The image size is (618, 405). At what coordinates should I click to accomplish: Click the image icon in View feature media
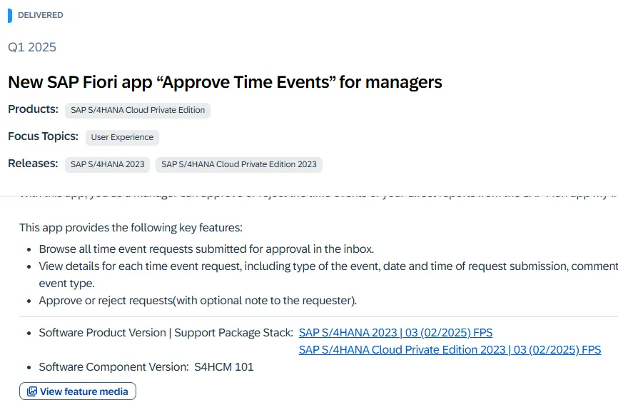click(x=32, y=391)
